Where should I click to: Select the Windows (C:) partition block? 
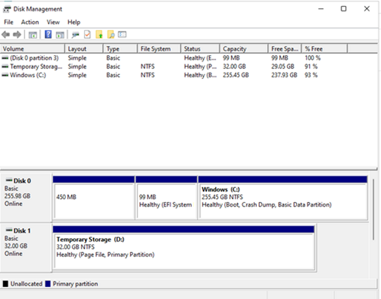283,198
